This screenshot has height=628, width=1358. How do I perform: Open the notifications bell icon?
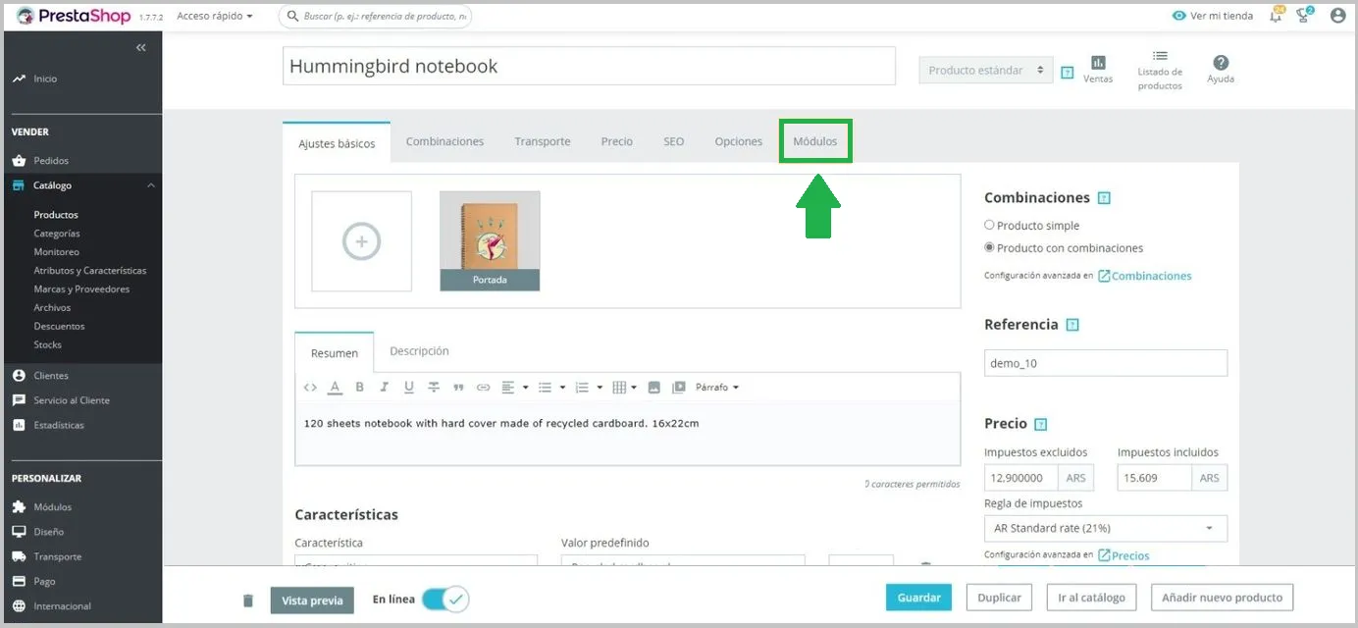(x=1276, y=15)
